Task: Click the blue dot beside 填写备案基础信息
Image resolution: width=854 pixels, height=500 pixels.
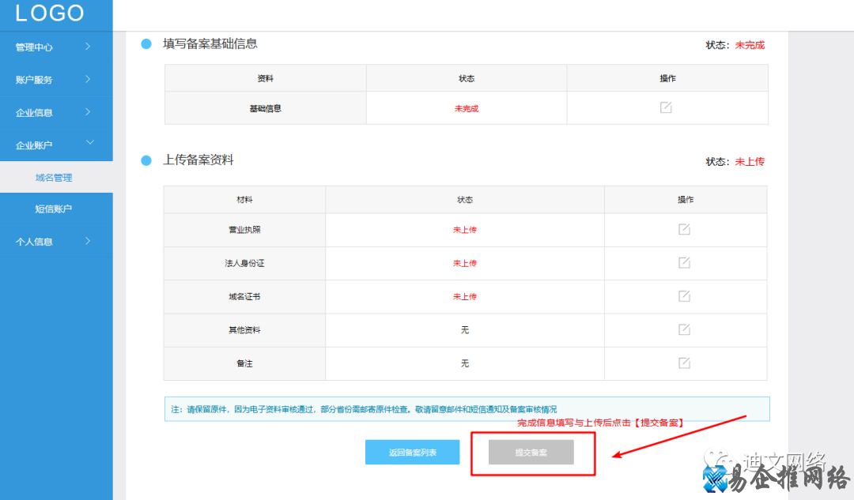Action: click(x=145, y=44)
